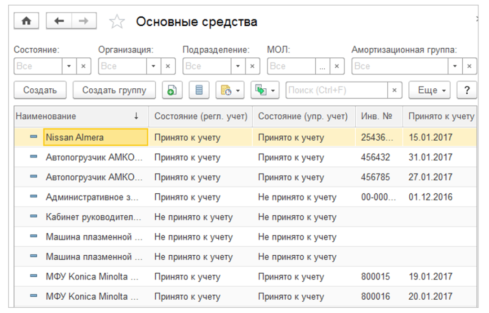Click into the Состояние filter field
The height and width of the screenshot is (313, 489).
(x=38, y=66)
